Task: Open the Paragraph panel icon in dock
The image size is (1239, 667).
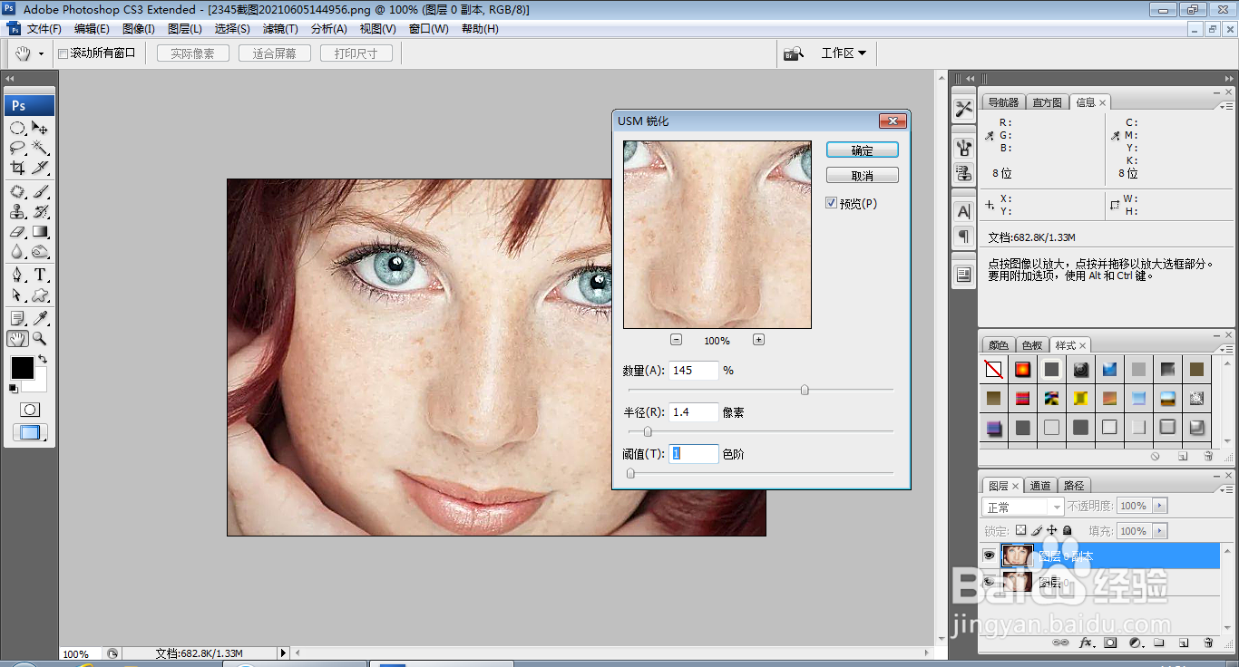Action: [963, 236]
